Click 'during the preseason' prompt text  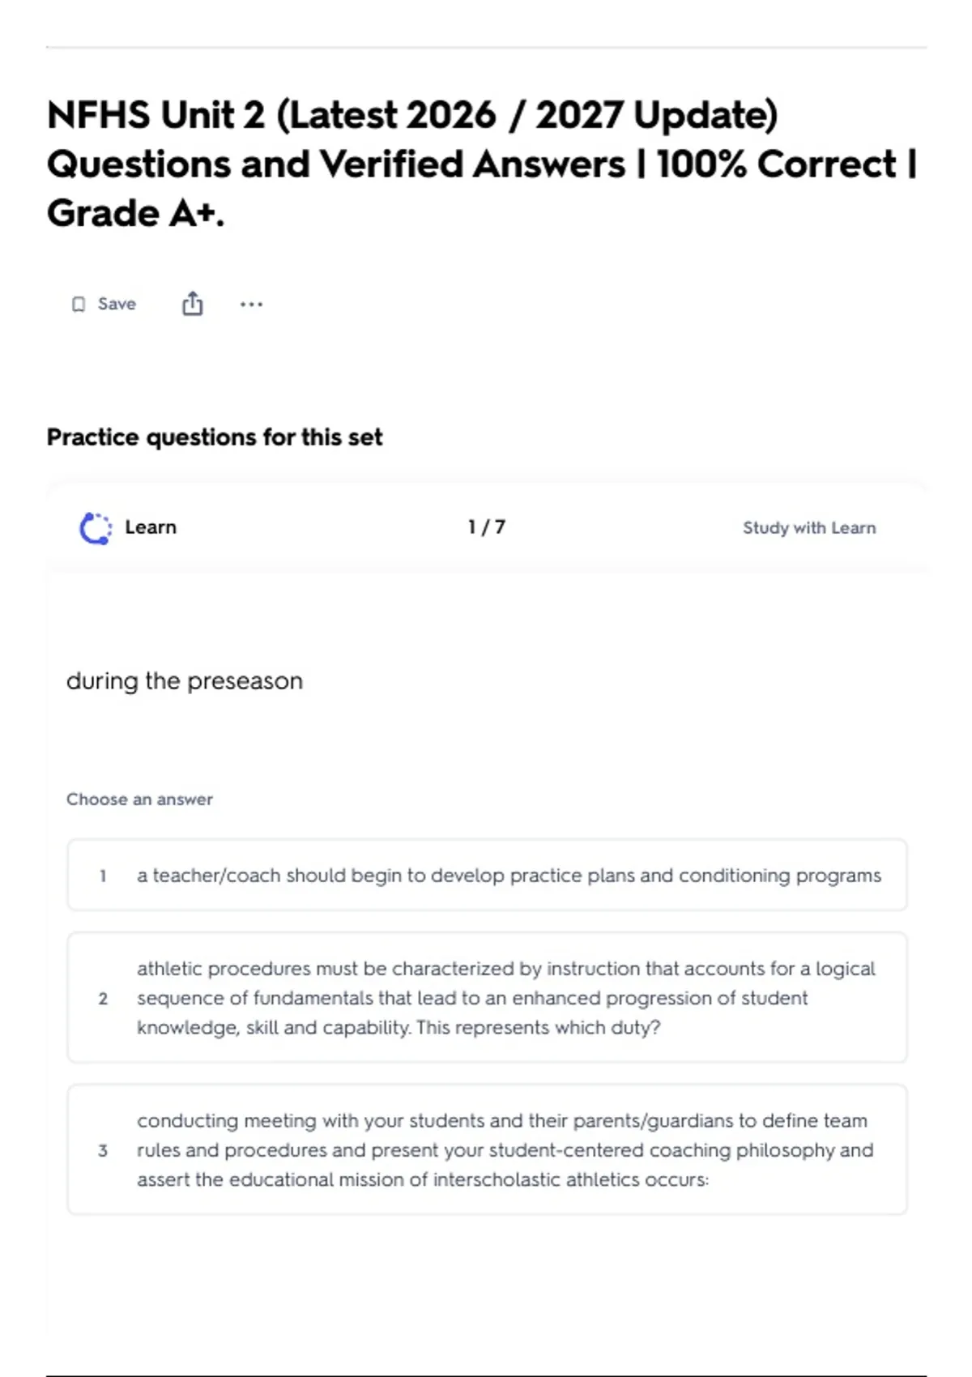coord(185,681)
